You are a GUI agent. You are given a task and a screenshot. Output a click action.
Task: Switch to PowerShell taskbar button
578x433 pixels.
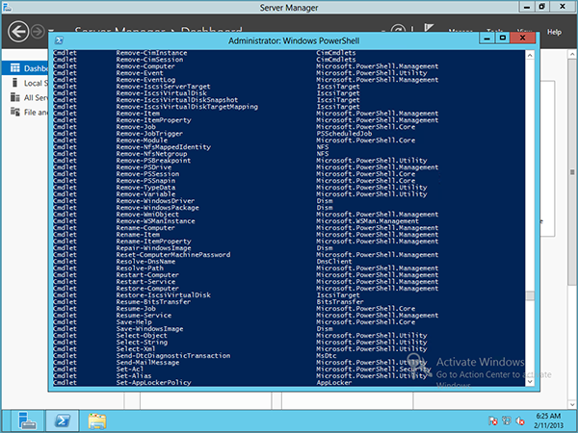pos(62,420)
